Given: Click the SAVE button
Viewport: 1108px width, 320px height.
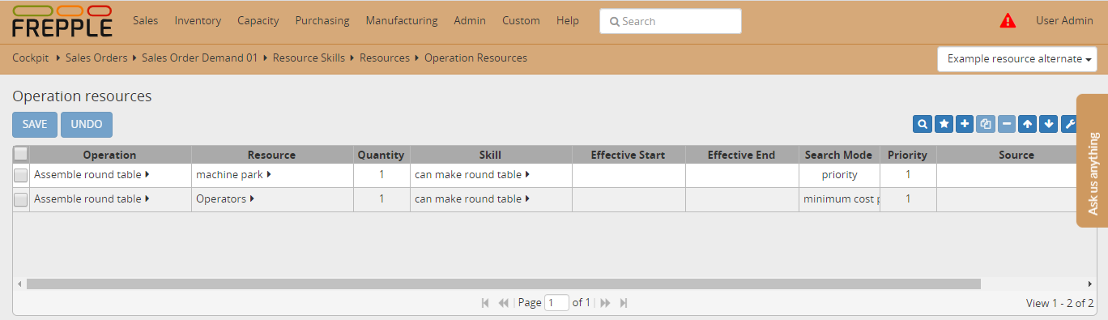Looking at the screenshot, I should 35,125.
